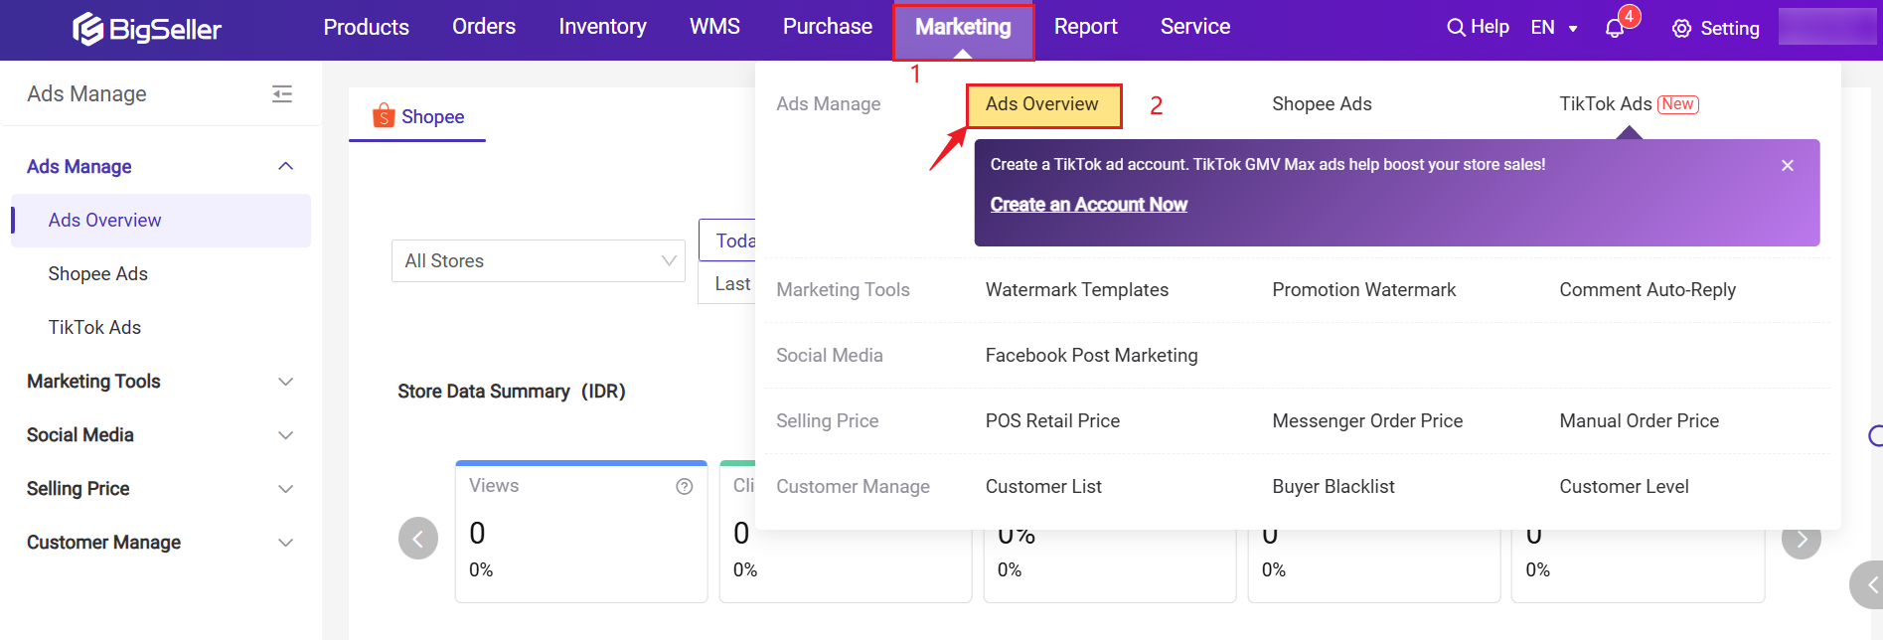Open Buyer Blacklist

click(x=1334, y=487)
